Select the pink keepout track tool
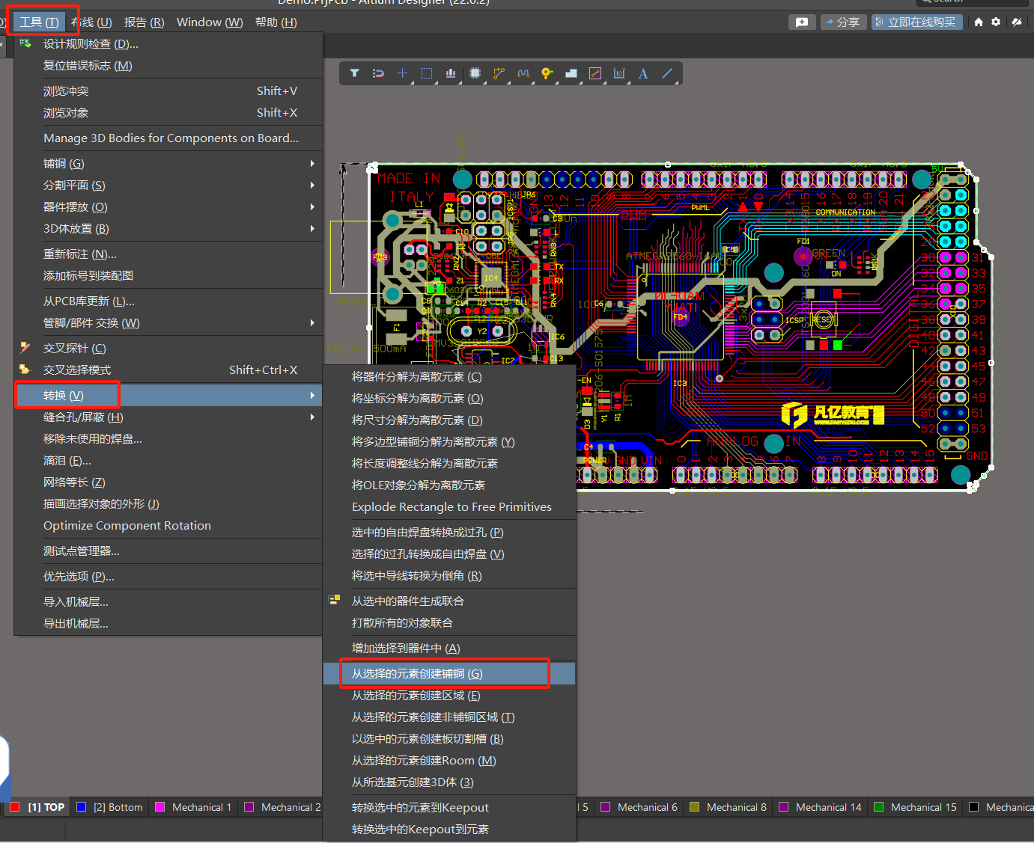This screenshot has width=1034, height=843. (595, 73)
